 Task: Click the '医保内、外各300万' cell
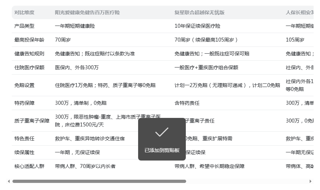click(77, 67)
